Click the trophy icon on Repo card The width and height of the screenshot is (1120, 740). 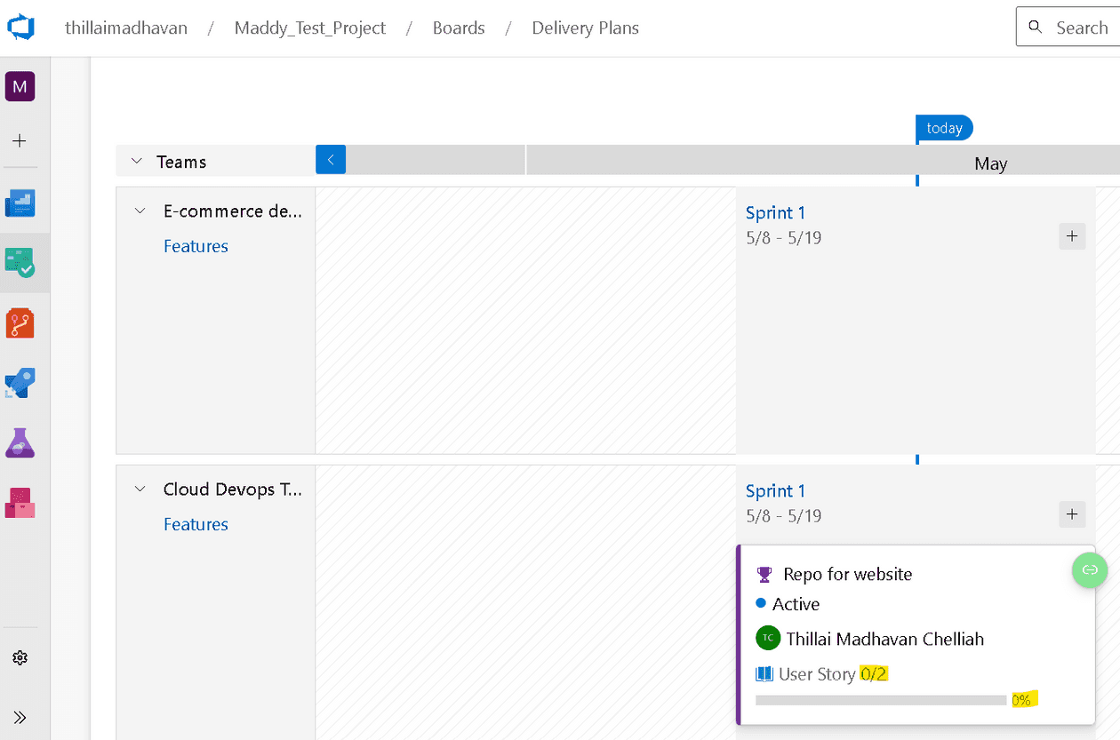pos(764,574)
